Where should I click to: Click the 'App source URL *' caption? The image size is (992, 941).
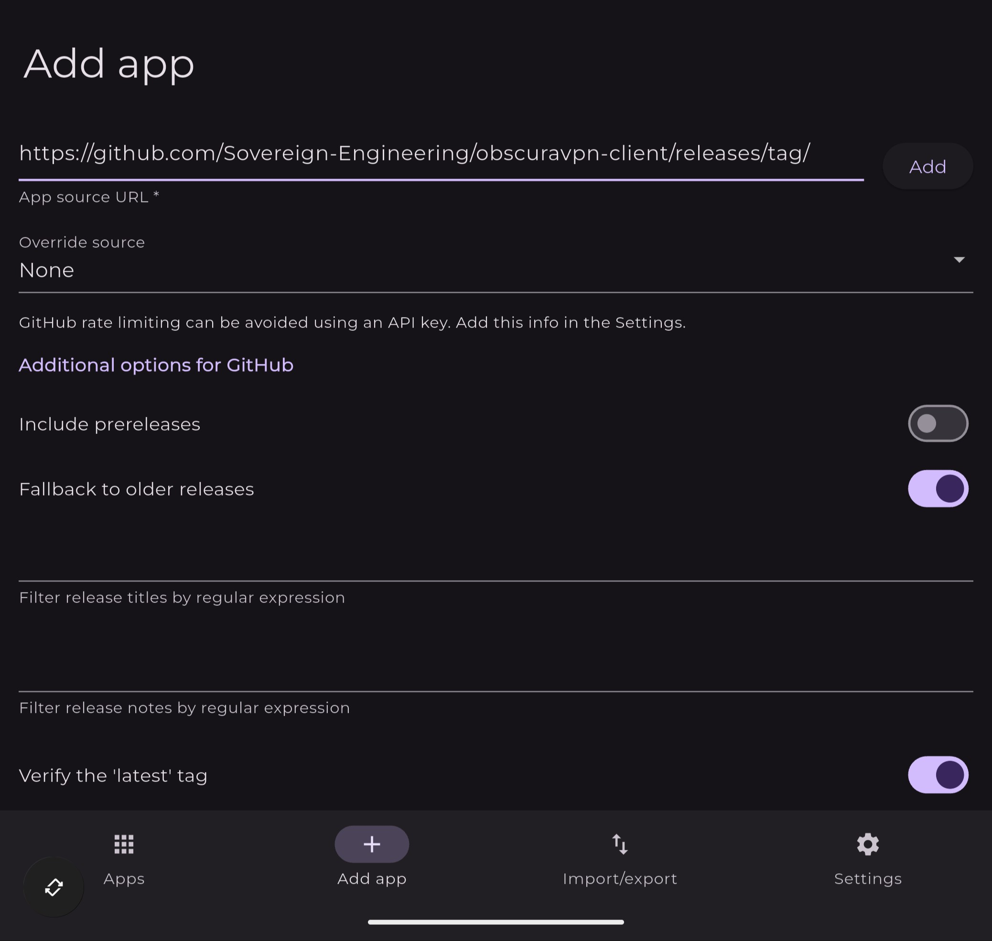tap(89, 197)
